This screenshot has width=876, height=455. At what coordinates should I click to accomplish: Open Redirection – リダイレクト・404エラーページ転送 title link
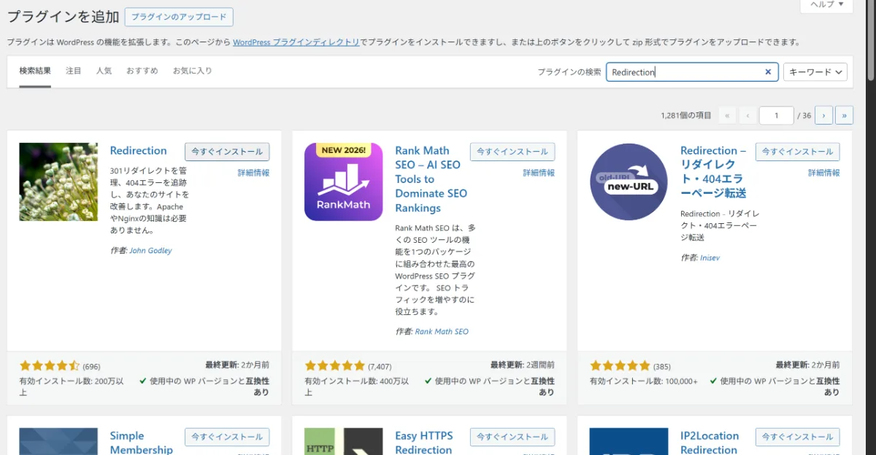[x=713, y=172]
